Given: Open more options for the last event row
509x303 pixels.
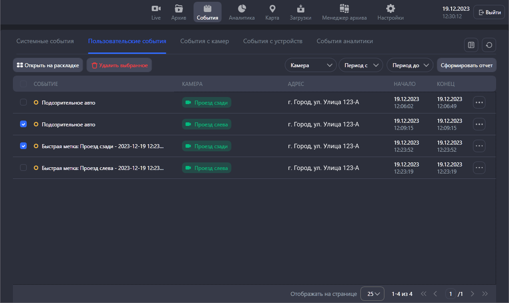Looking at the screenshot, I should 479,168.
